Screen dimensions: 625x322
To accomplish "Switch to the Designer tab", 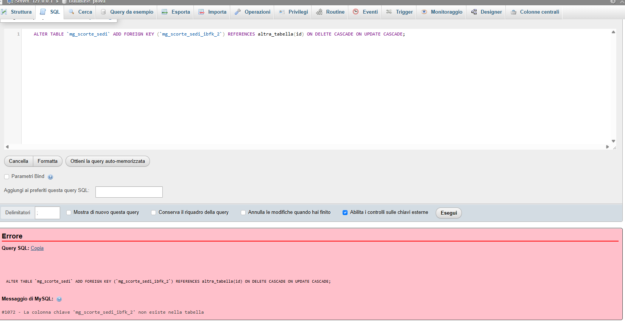I will [x=487, y=12].
